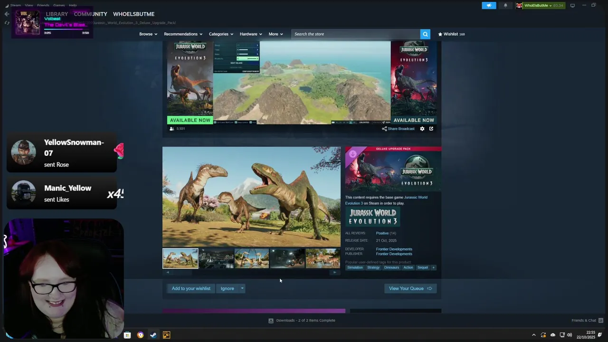Image resolution: width=608 pixels, height=342 pixels.
Task: Click the OneDrive cloud tray icon
Action: (x=553, y=335)
